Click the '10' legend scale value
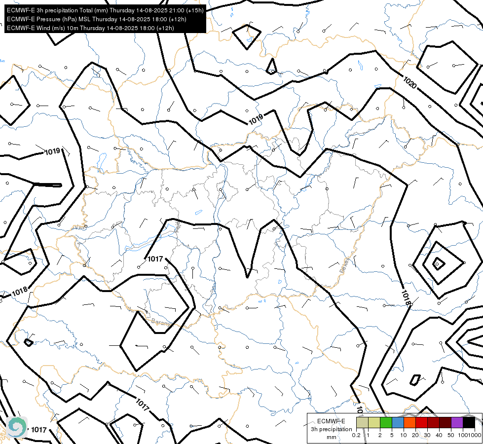 click(404, 435)
